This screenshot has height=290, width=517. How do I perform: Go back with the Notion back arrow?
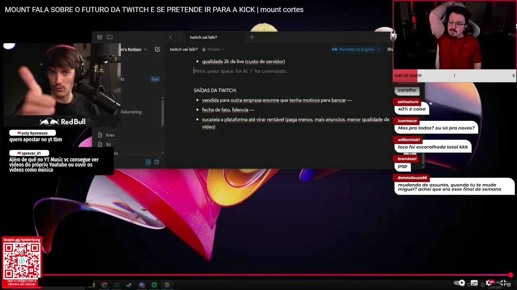click(x=170, y=37)
